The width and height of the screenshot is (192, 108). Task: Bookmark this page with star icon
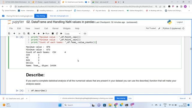point(164,7)
